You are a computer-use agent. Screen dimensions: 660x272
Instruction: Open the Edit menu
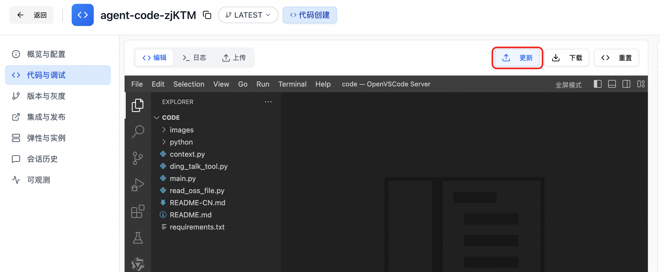point(158,84)
